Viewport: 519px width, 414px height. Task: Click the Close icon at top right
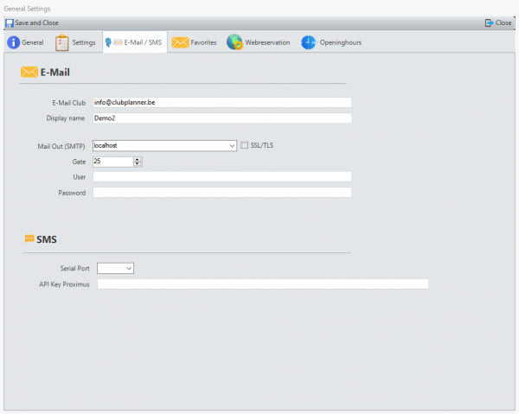(490, 22)
